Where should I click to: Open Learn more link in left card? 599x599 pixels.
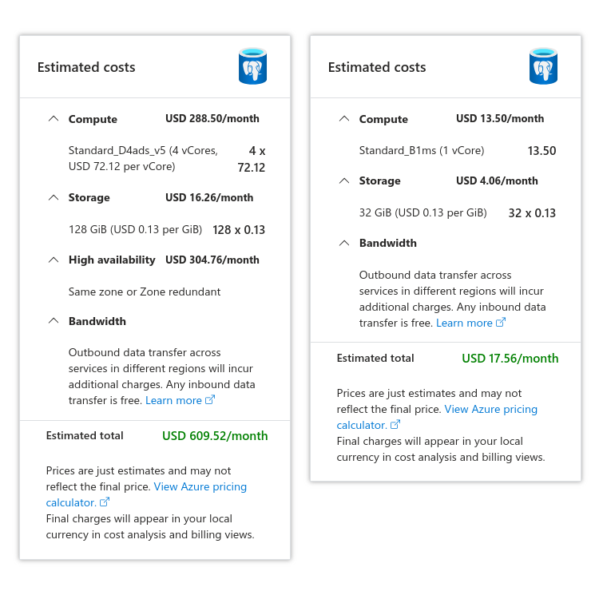[x=173, y=400]
